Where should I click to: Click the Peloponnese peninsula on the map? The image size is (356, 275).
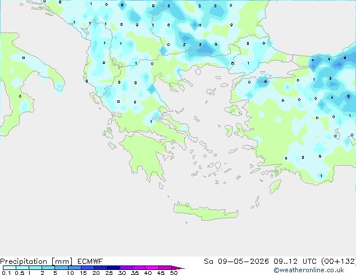pos(147,154)
